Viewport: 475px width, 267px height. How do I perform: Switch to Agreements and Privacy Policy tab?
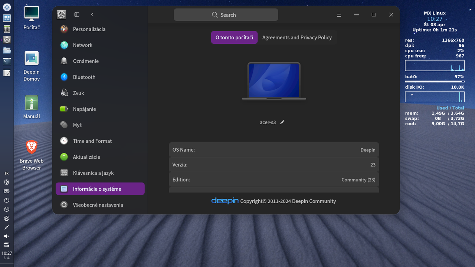297,37
